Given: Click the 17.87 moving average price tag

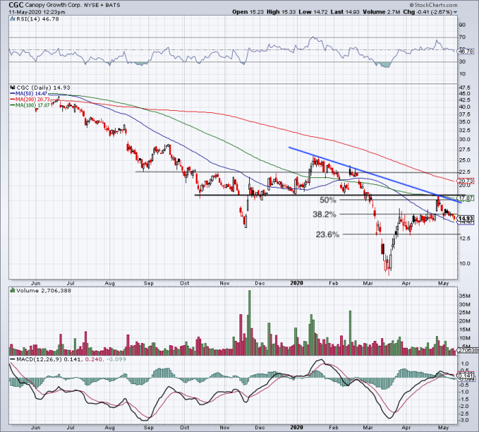Looking at the screenshot, I should point(465,198).
